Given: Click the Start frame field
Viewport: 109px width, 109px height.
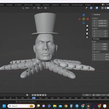Looking at the screenshot, I should coord(100,95).
